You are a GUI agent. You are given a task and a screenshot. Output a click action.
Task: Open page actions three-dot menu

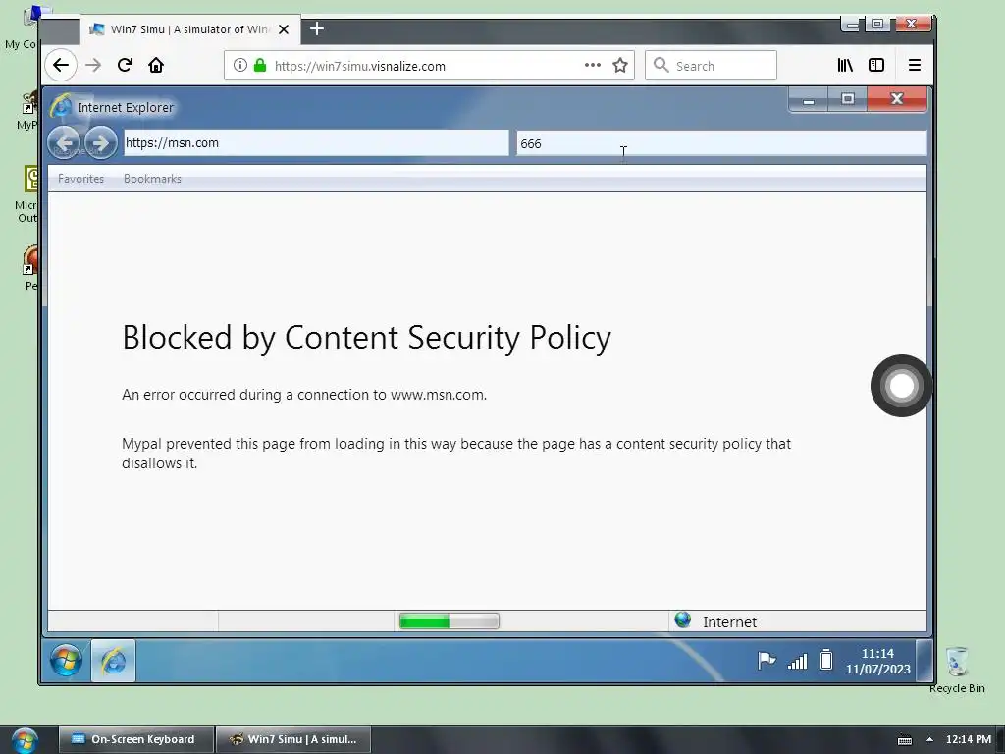[593, 65]
